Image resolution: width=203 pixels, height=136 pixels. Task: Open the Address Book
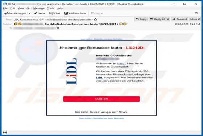click(x=75, y=13)
